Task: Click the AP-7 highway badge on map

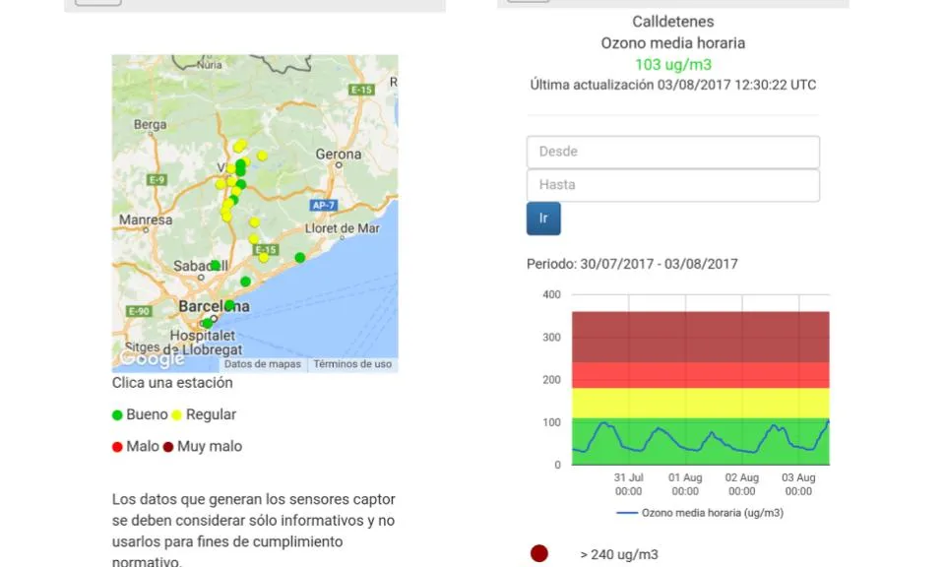Action: pyautogui.click(x=323, y=206)
